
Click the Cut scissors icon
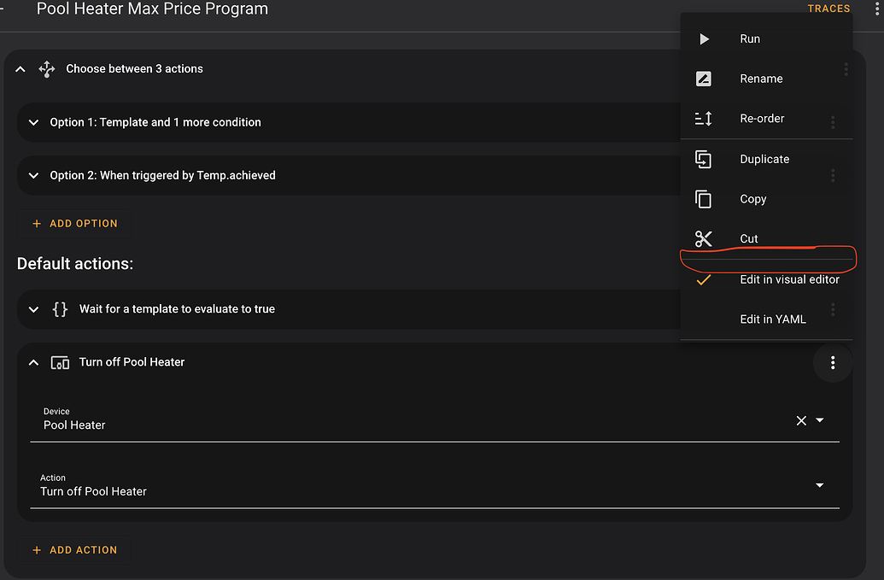point(704,238)
